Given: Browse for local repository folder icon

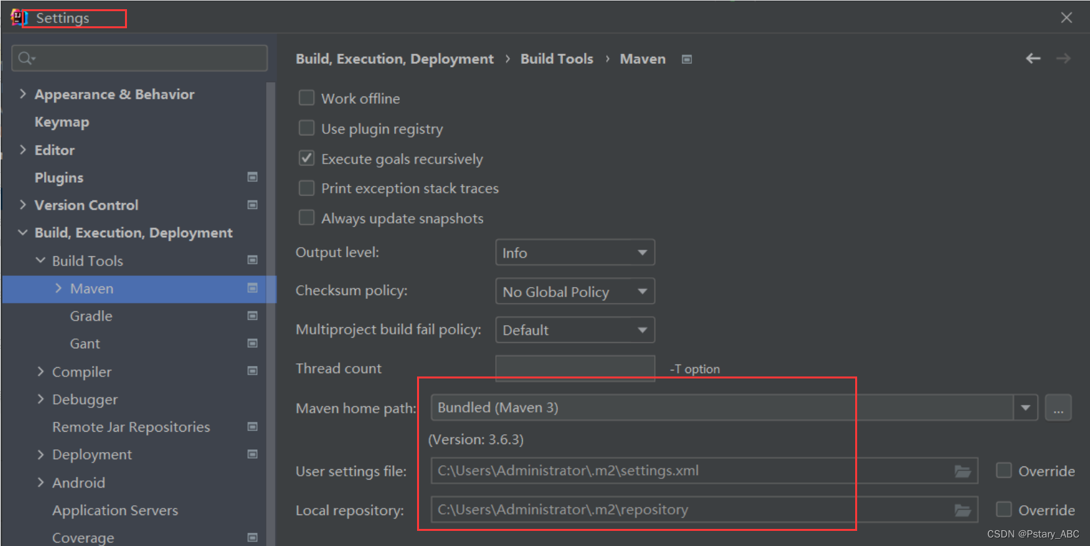Looking at the screenshot, I should click(x=962, y=510).
